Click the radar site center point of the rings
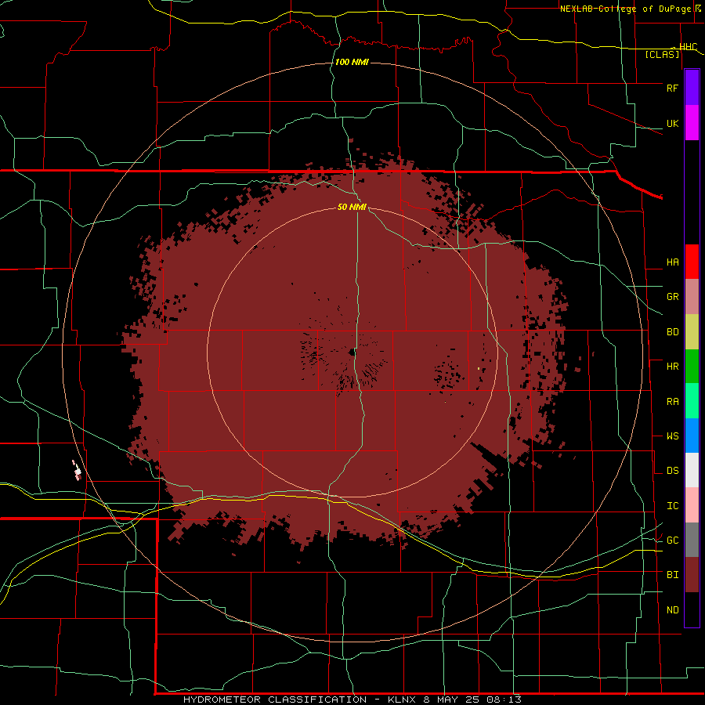The height and width of the screenshot is (705, 705). coord(352,353)
